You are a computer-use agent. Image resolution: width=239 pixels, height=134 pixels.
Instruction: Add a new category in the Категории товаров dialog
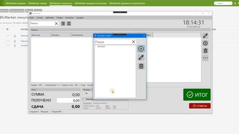click(141, 49)
